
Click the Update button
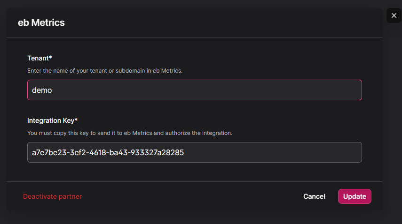(x=355, y=196)
